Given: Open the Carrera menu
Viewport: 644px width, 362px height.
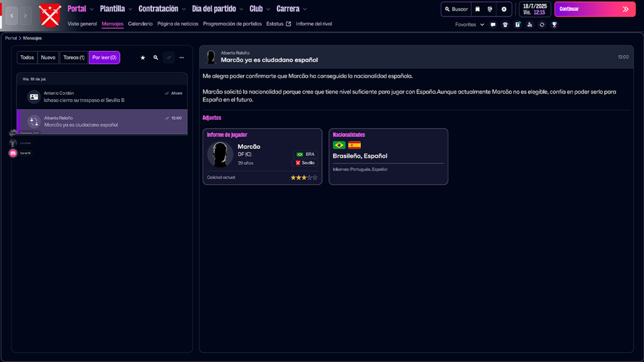Looking at the screenshot, I should tap(288, 8).
